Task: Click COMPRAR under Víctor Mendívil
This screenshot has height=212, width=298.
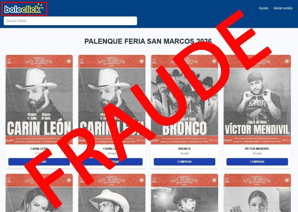Action: [x=257, y=162]
